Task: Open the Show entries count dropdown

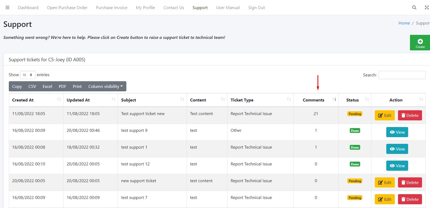Action: coord(28,75)
